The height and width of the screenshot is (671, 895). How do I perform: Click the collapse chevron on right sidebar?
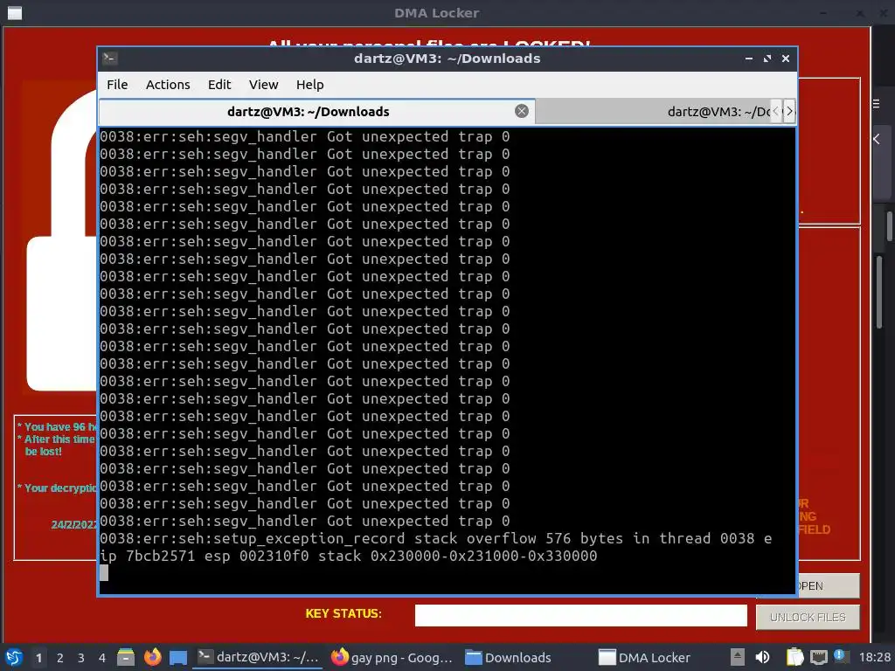[x=877, y=139]
